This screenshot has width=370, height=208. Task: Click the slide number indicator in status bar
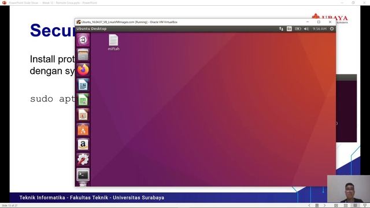point(9,206)
